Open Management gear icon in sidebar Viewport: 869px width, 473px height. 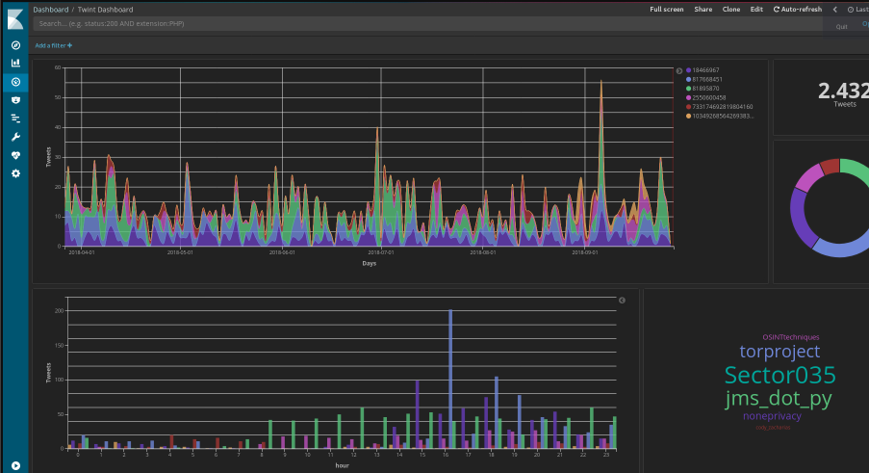[x=15, y=173]
